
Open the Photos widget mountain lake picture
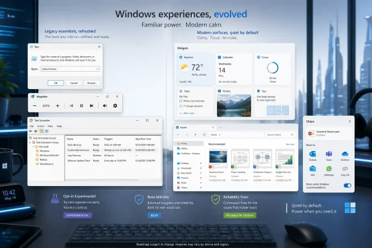pyautogui.click(x=234, y=106)
